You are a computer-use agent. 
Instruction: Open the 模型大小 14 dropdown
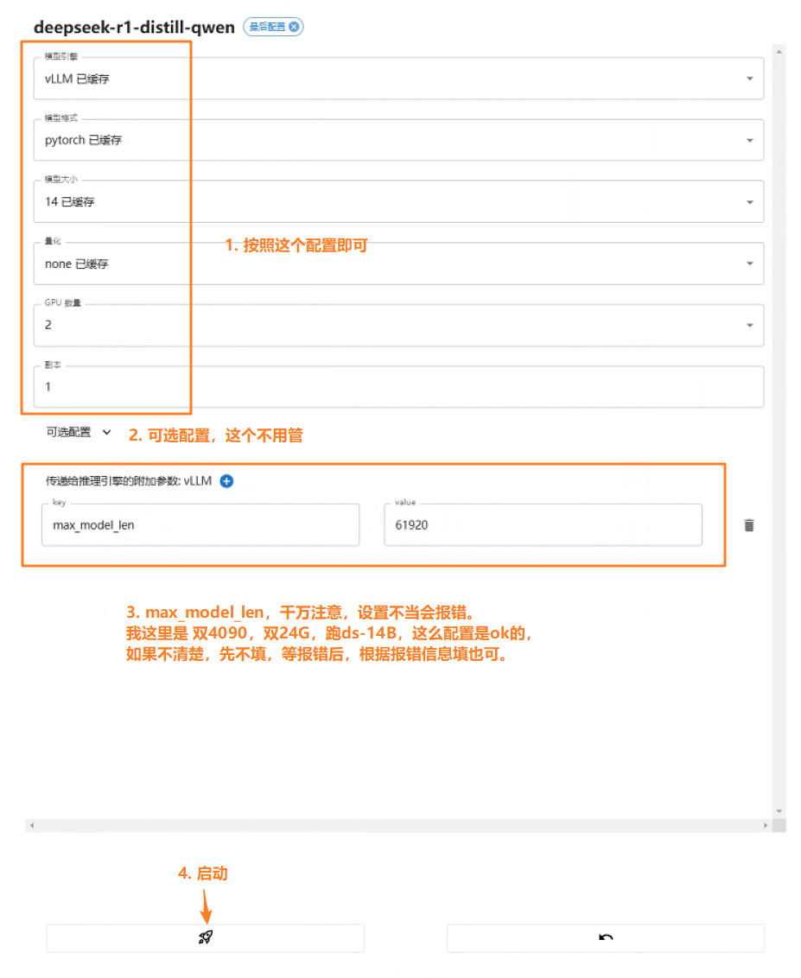(x=398, y=201)
